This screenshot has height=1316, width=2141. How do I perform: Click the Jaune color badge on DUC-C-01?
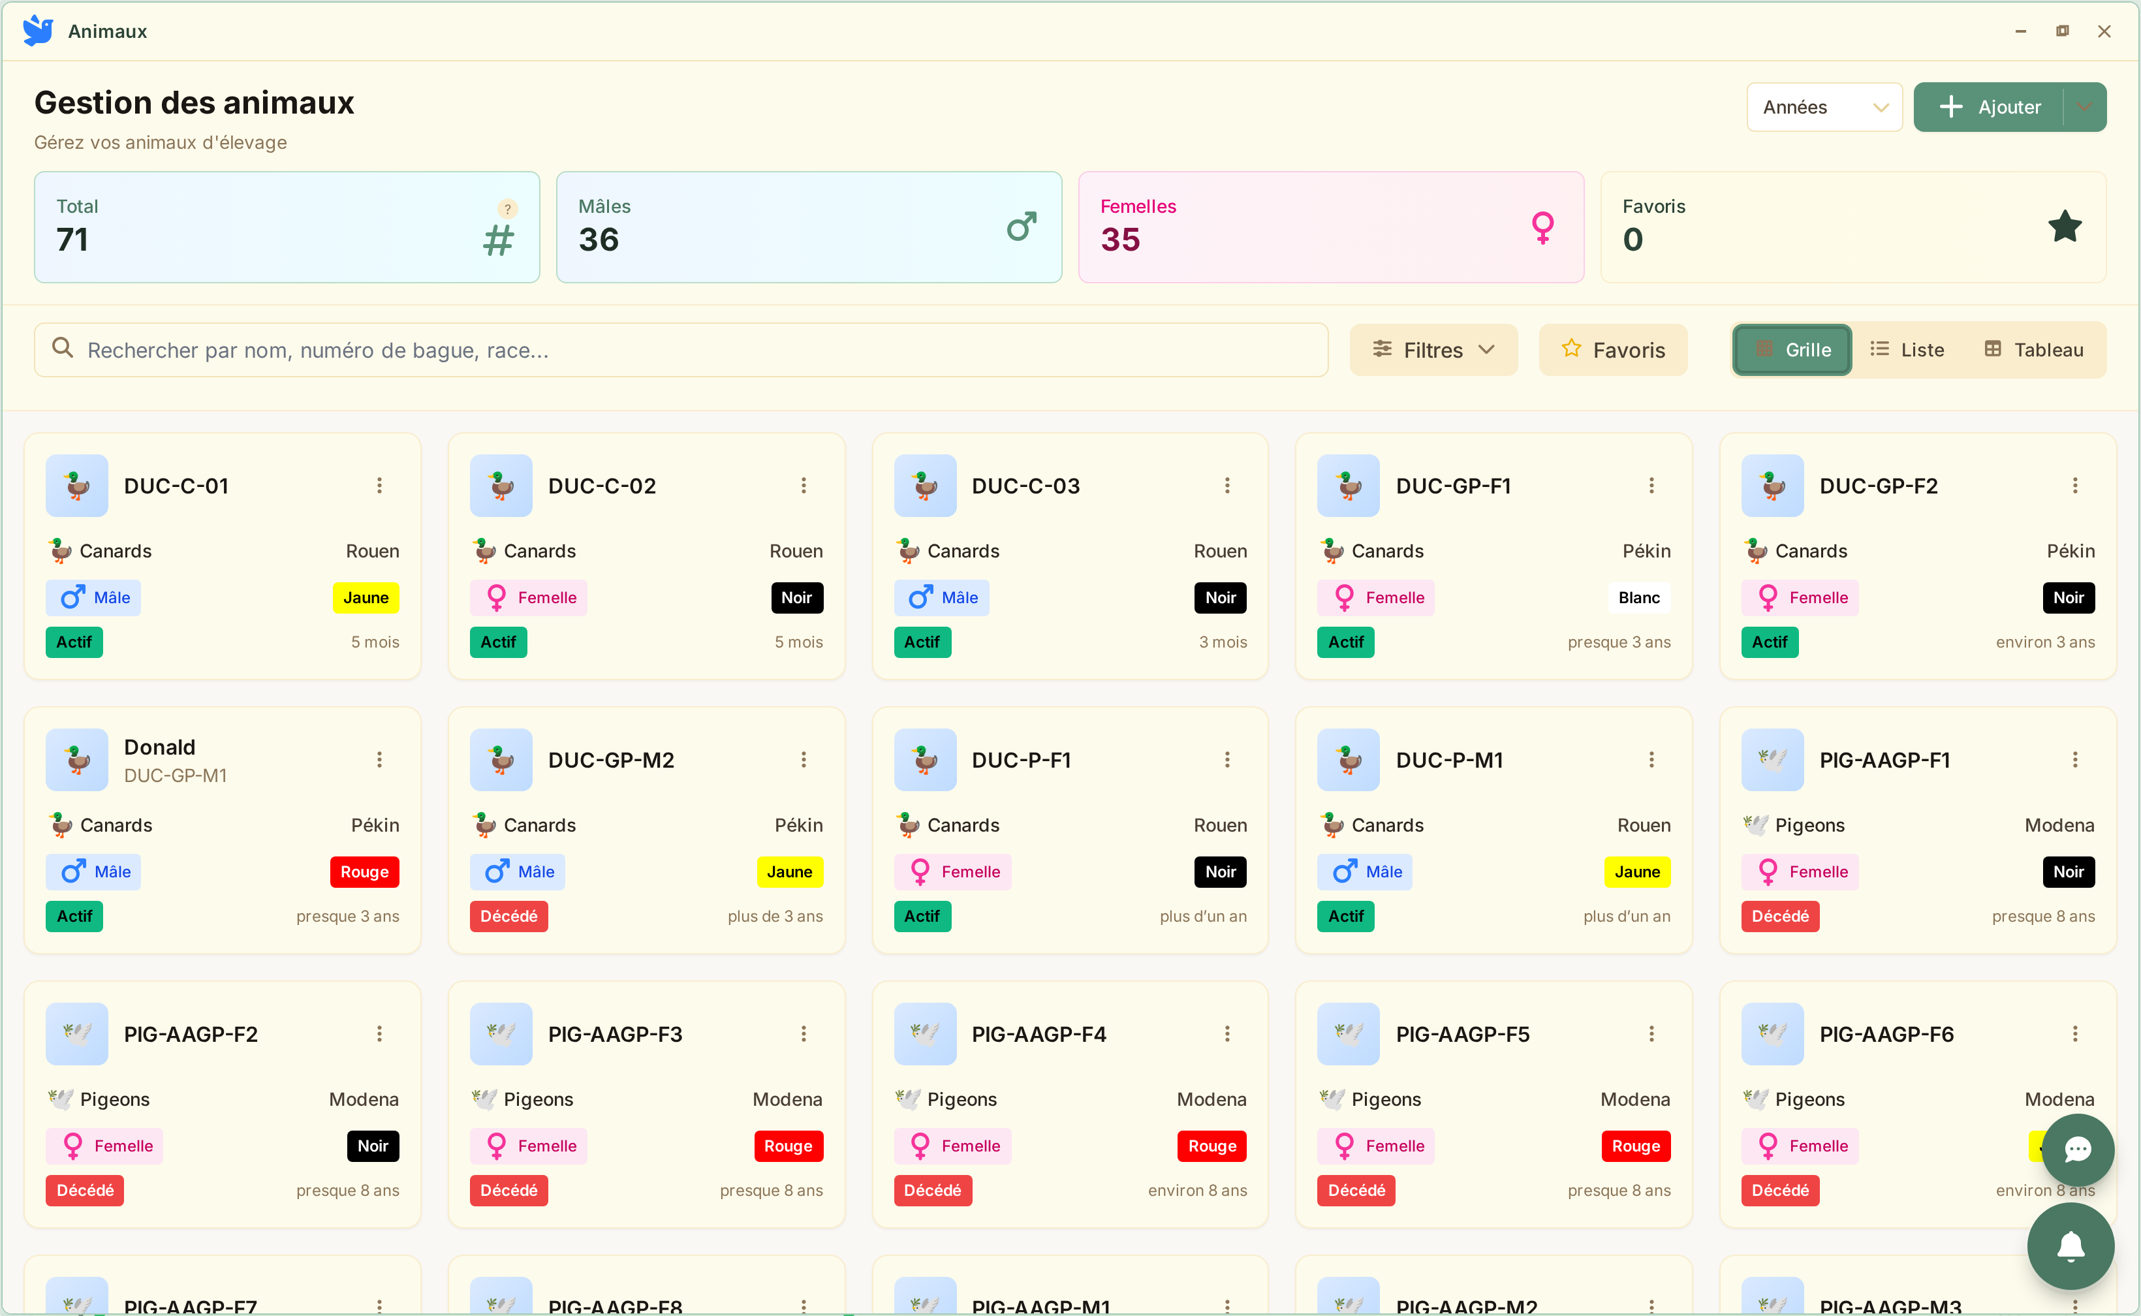coord(366,598)
